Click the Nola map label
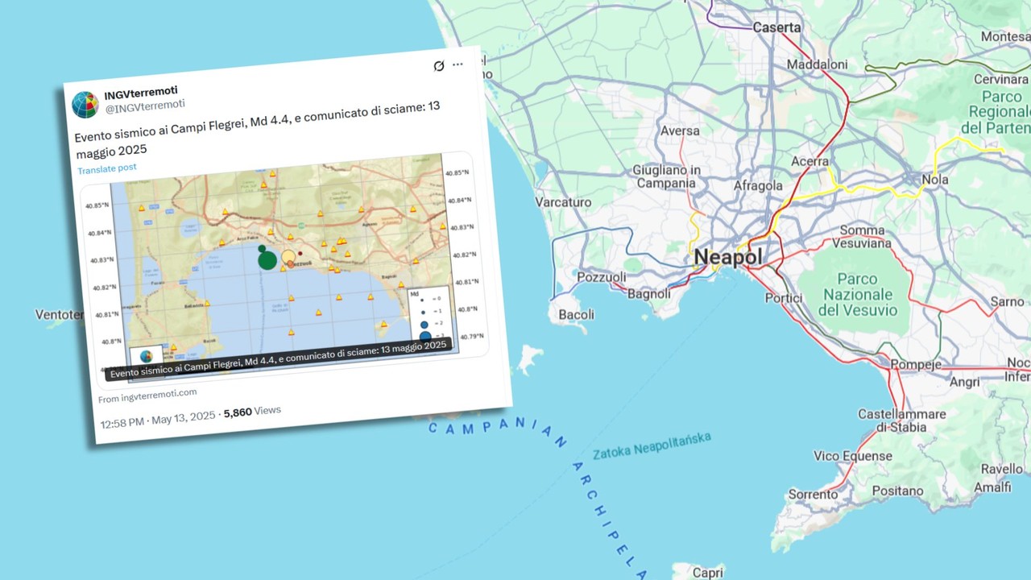The height and width of the screenshot is (580, 1031). [935, 180]
